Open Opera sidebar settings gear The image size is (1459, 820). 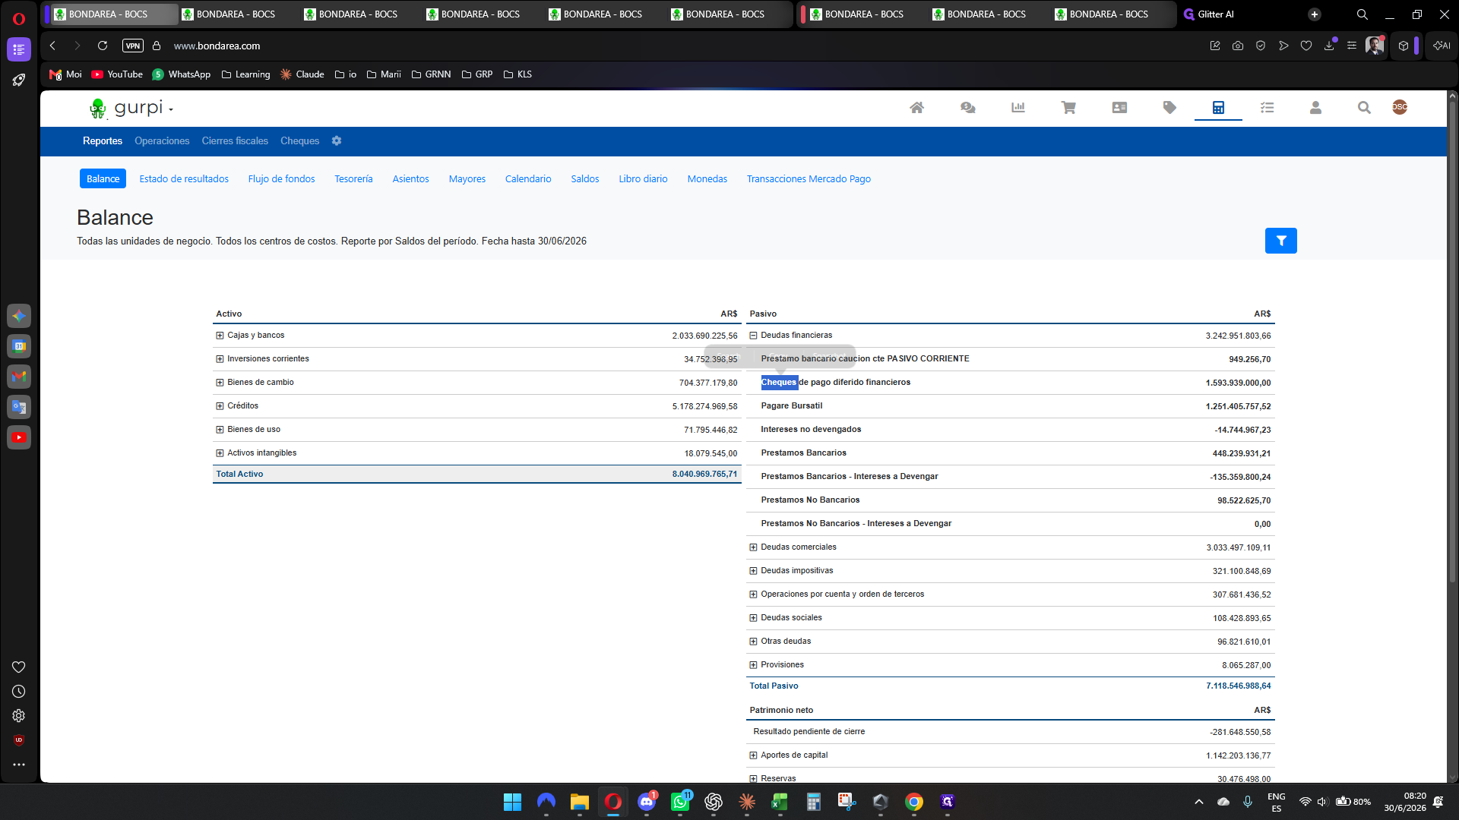19,716
